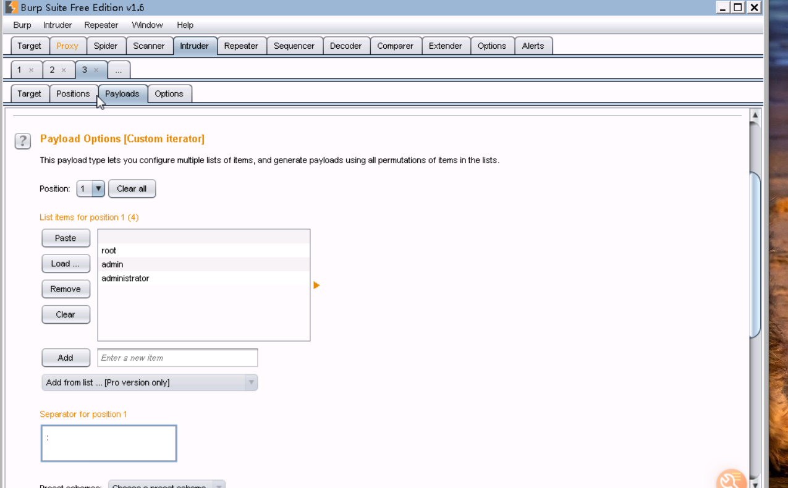Open the Repeater menu
The height and width of the screenshot is (488, 788).
tap(101, 25)
